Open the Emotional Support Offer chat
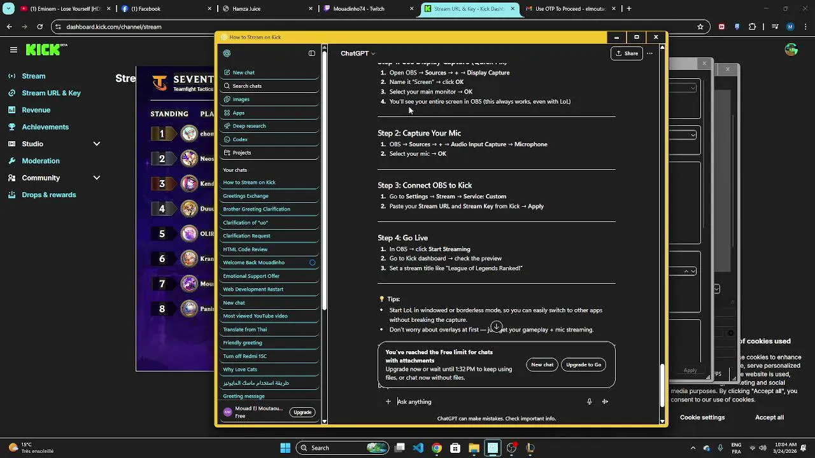 pyautogui.click(x=270, y=276)
